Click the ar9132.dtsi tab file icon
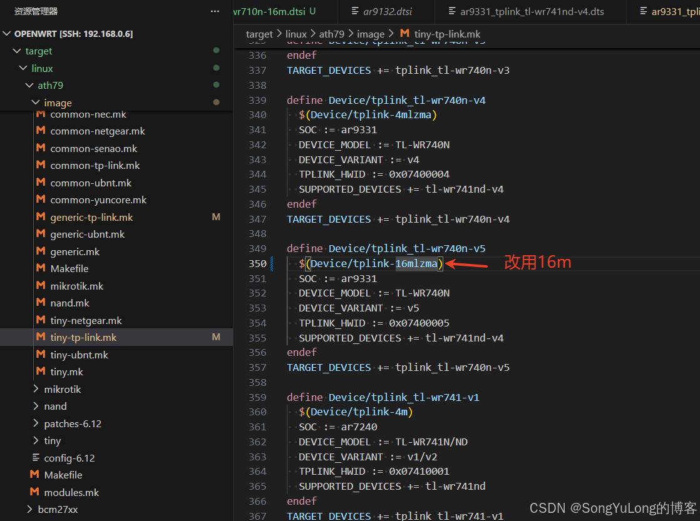The image size is (700, 521). (355, 11)
